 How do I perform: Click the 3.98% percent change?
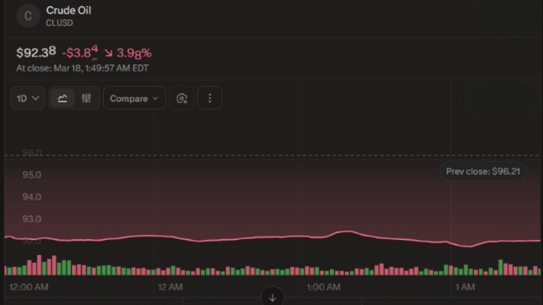[134, 52]
